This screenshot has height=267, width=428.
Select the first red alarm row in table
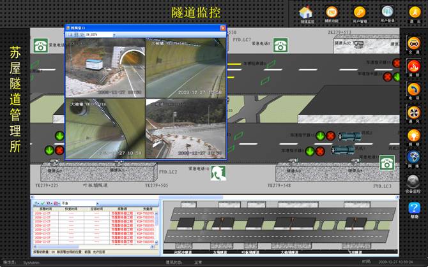pyautogui.click(x=96, y=212)
